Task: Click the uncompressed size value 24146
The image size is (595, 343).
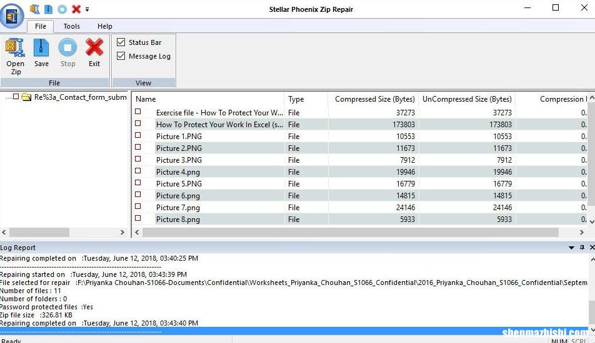Action: pyautogui.click(x=502, y=208)
